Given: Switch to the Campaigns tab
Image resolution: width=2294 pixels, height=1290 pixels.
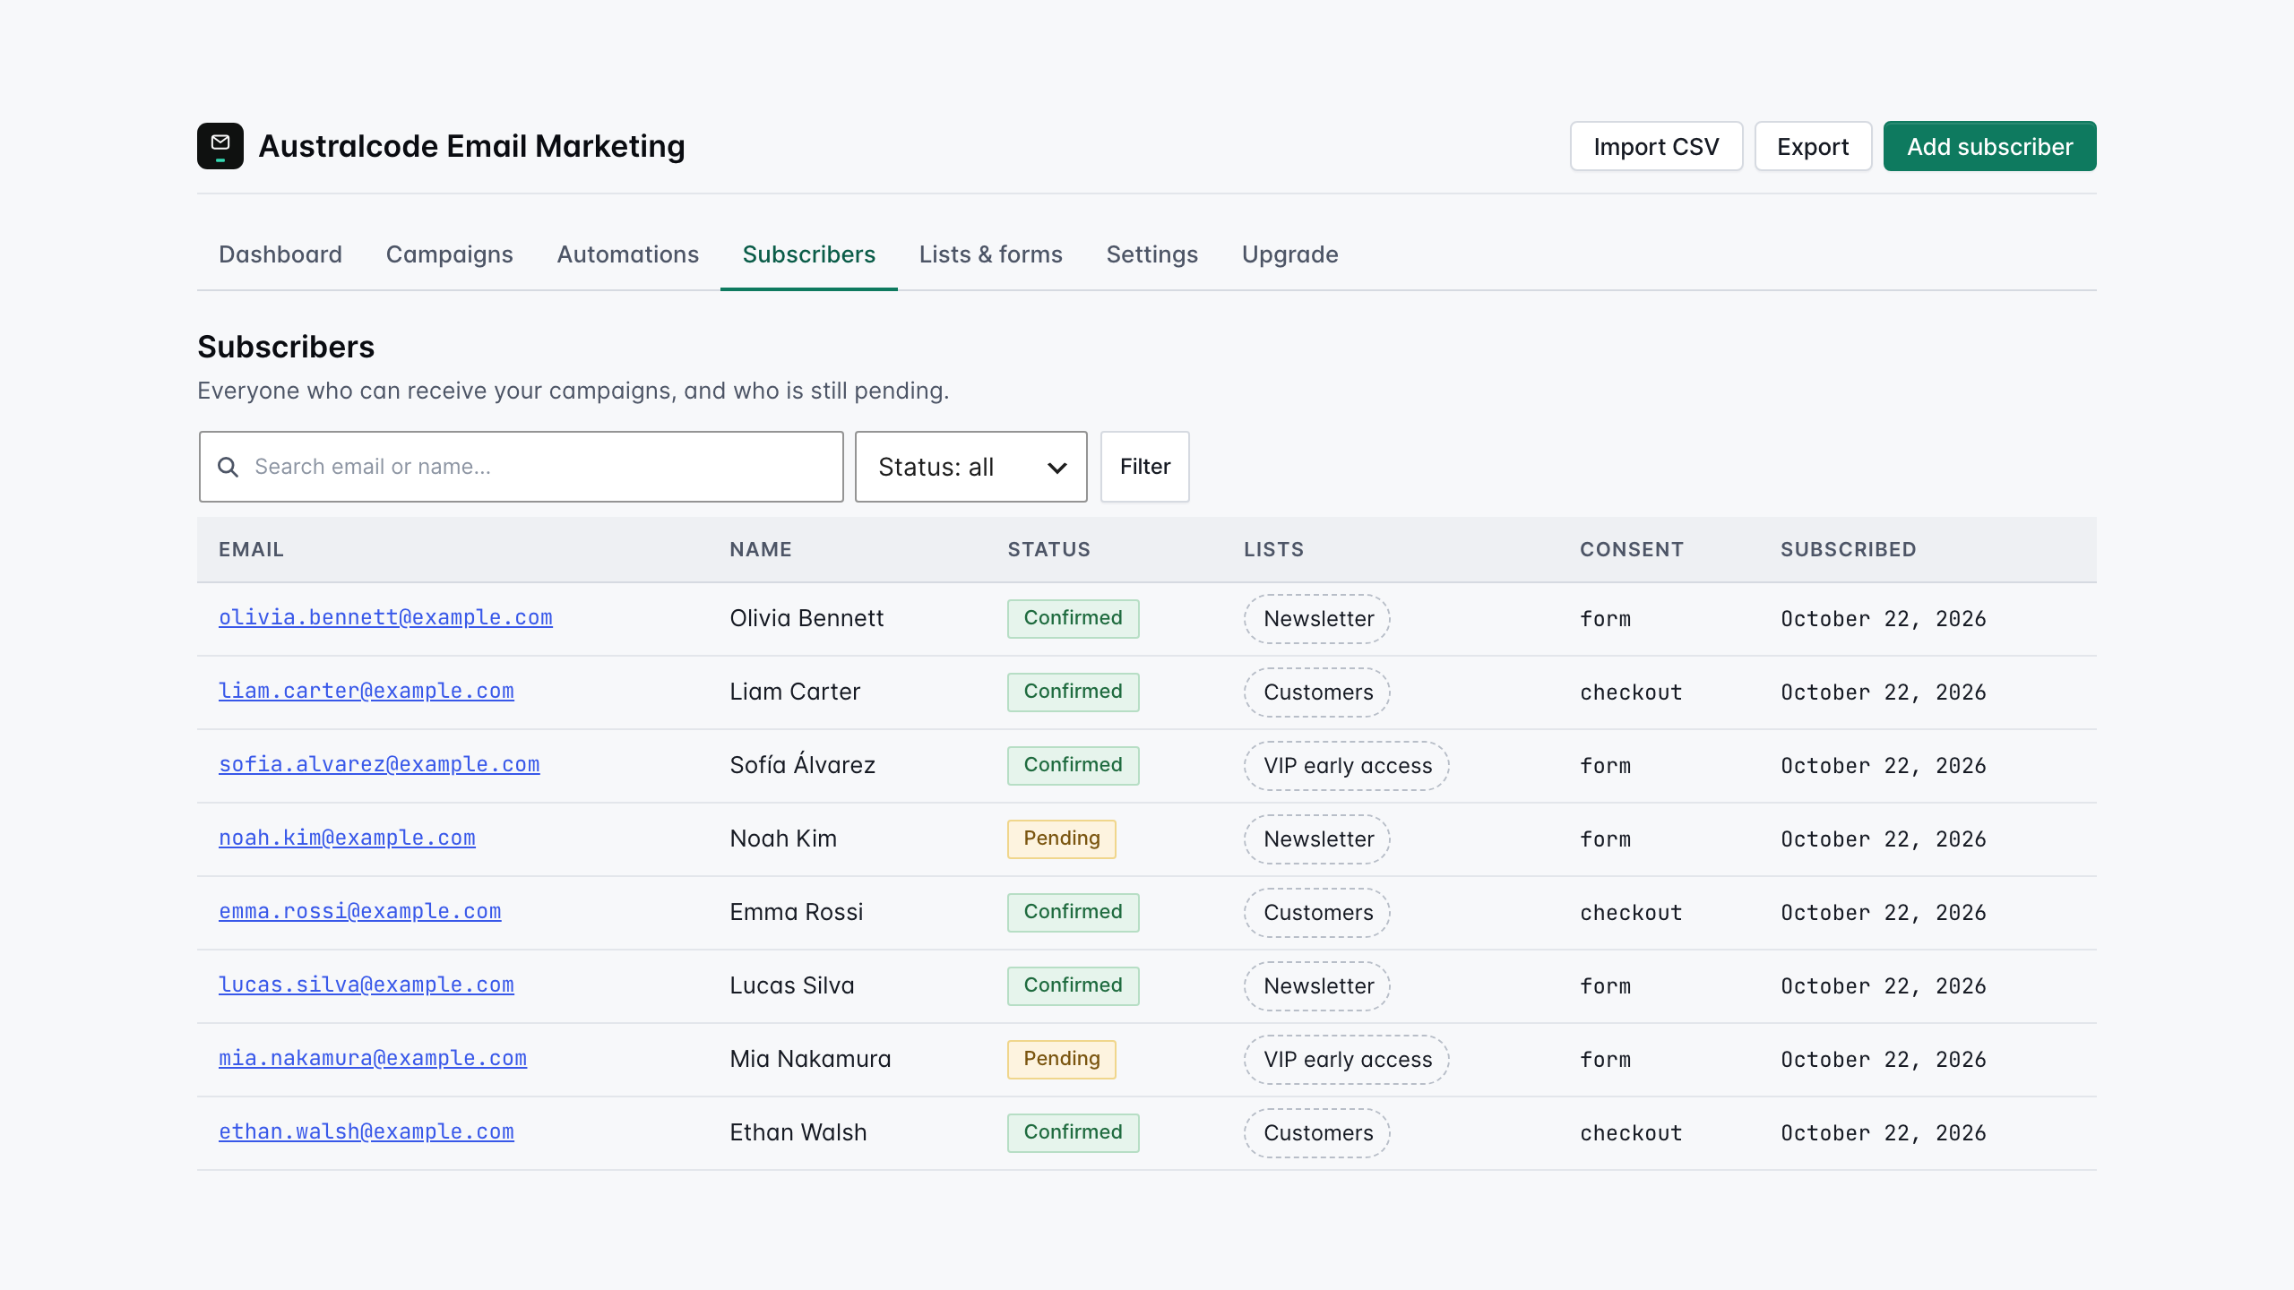Looking at the screenshot, I should (x=450, y=254).
